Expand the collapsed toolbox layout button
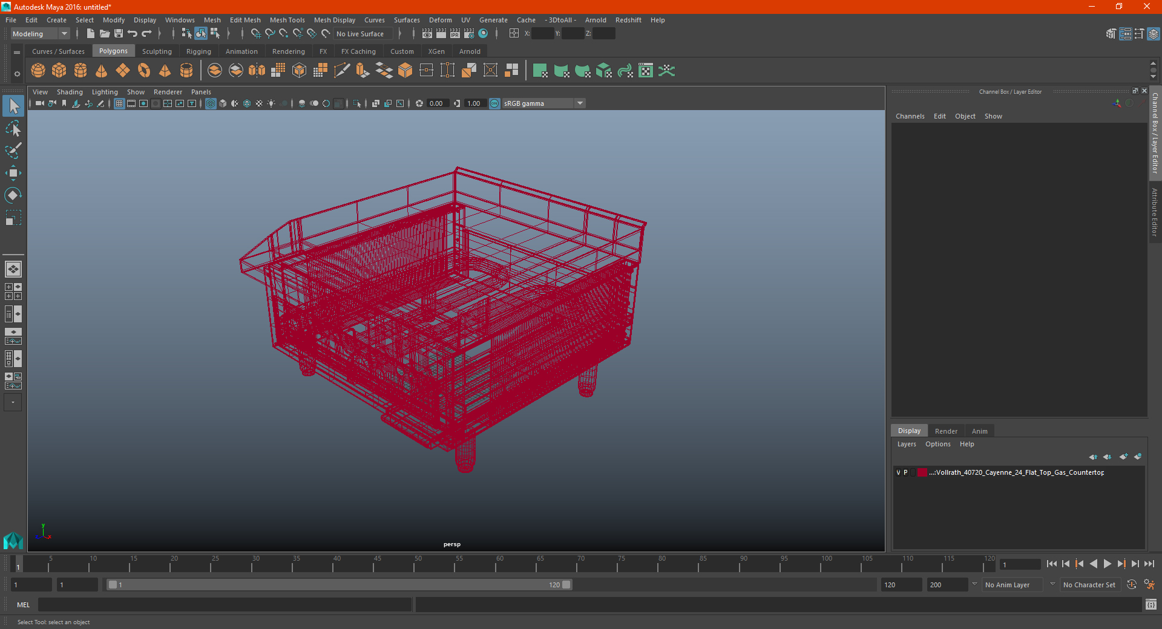 click(13, 402)
